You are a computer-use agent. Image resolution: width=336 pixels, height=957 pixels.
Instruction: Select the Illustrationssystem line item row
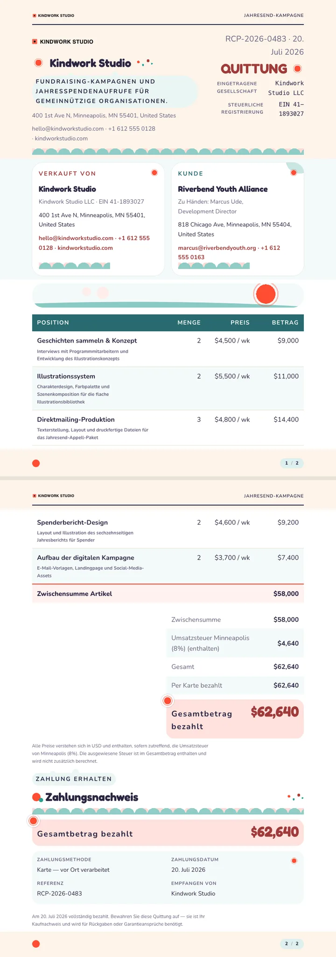(168, 388)
